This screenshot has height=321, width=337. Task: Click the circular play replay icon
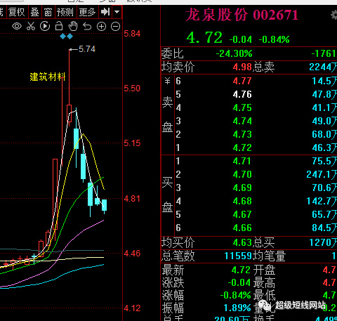tap(45, 26)
